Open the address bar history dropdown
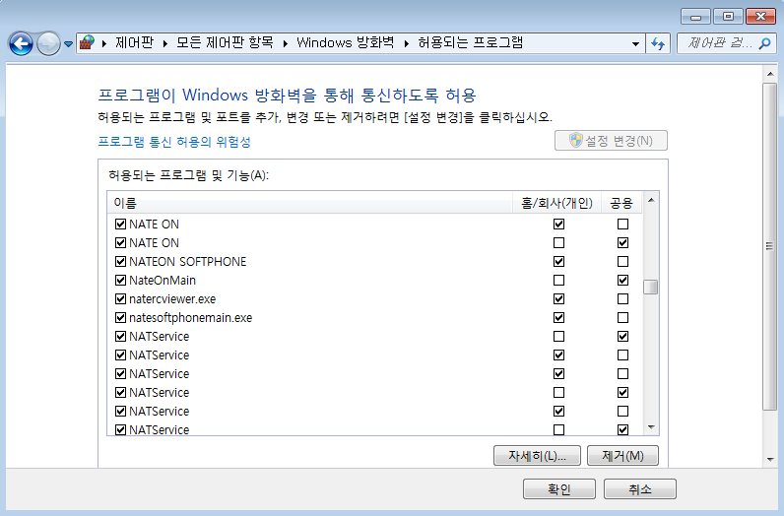 635,44
